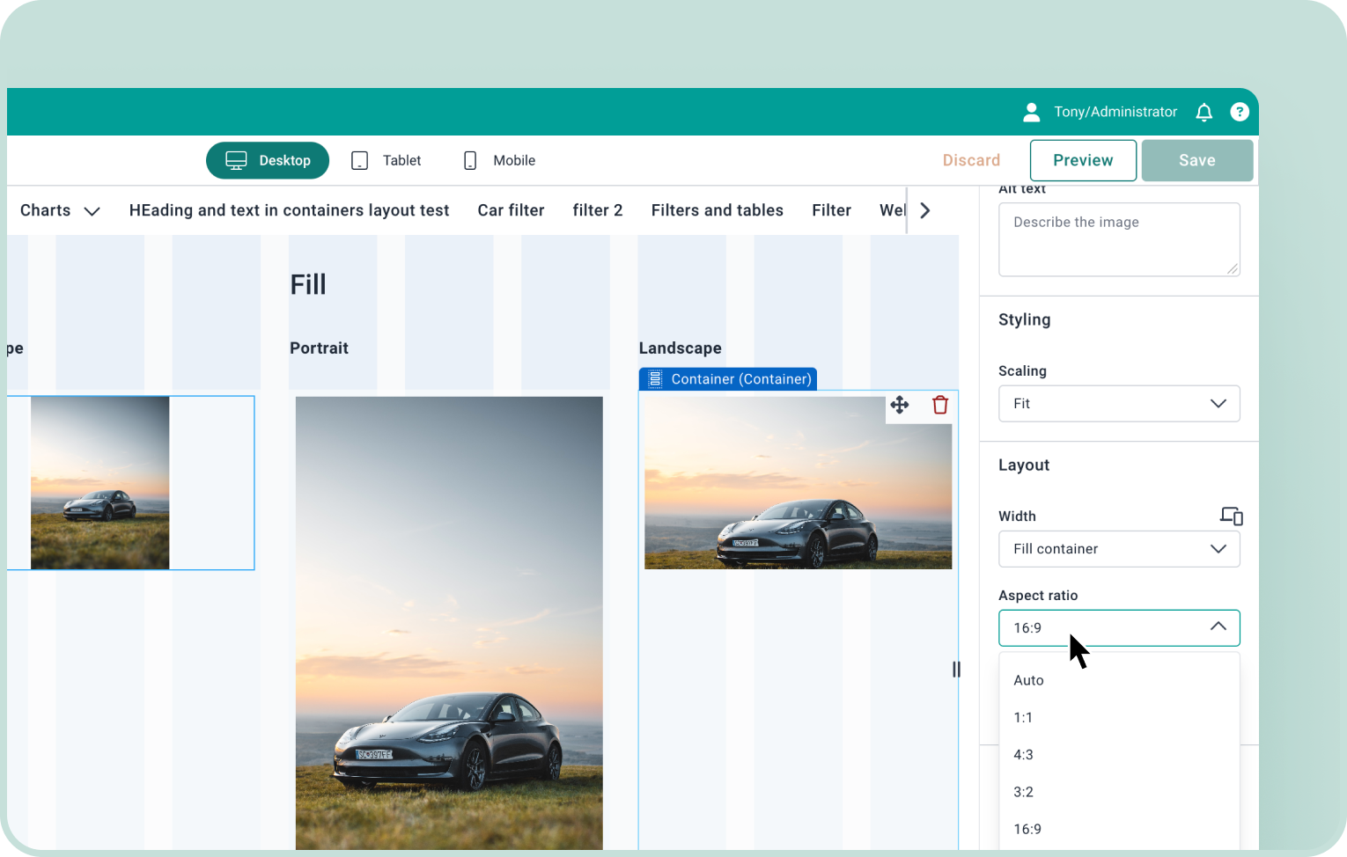
Task: Open the Scaling dropdown set to Fit
Action: pyautogui.click(x=1119, y=404)
